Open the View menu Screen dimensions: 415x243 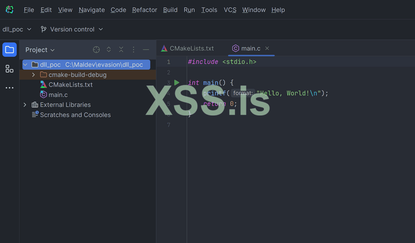65,10
